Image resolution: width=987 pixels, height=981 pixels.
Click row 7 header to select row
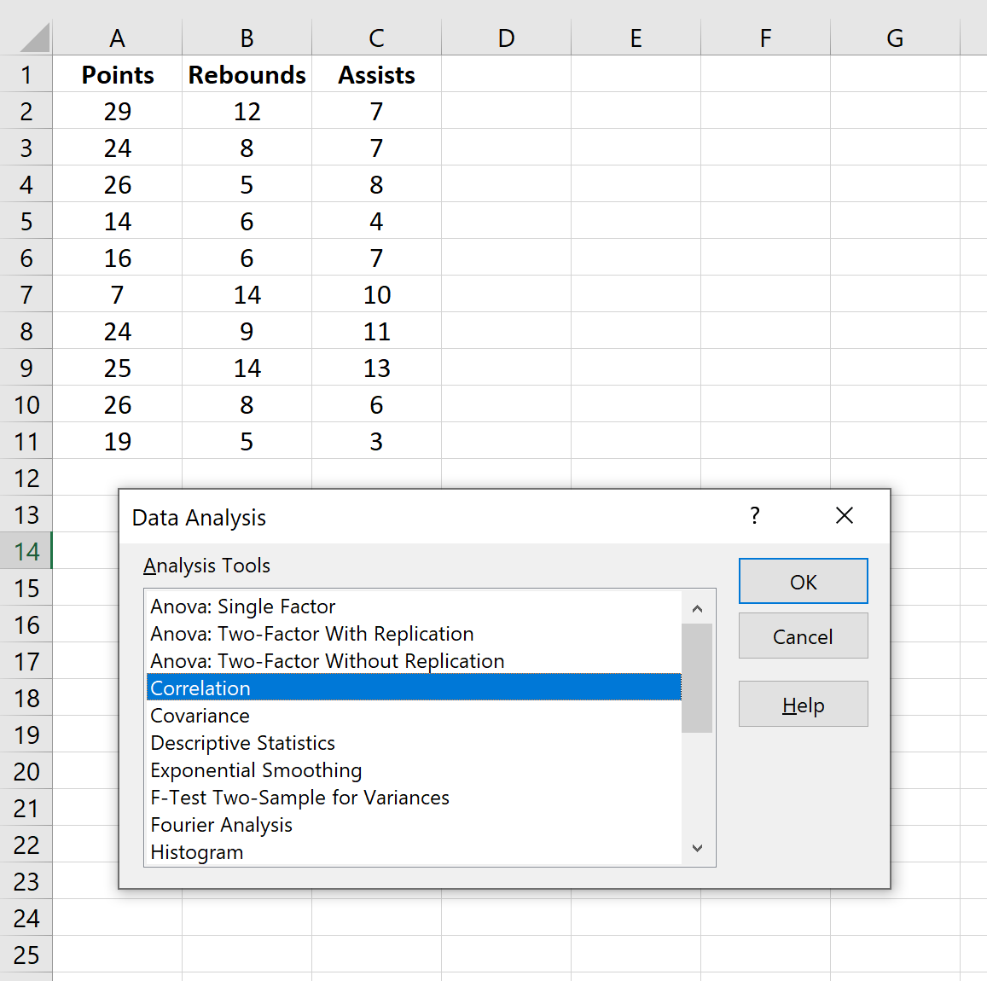pos(26,293)
